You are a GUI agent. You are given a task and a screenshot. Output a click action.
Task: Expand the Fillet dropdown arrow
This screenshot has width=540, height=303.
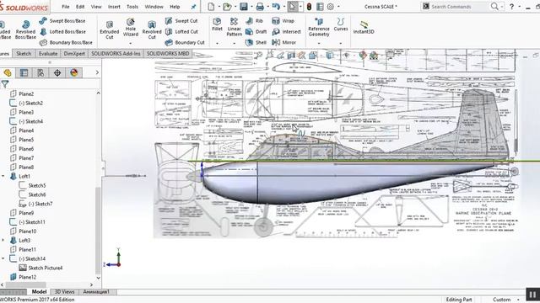coord(217,43)
